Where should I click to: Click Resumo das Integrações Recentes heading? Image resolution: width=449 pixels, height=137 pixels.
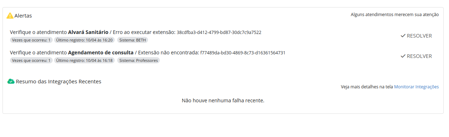[x=59, y=82]
